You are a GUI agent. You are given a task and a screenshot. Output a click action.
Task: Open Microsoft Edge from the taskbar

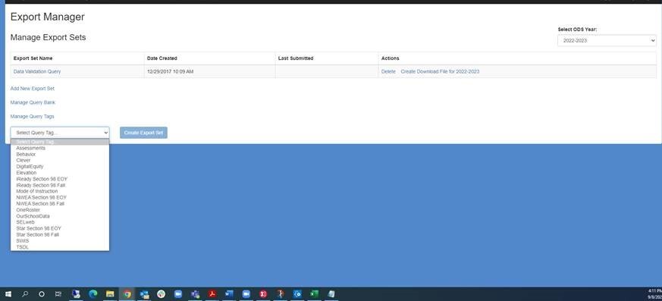(93, 294)
